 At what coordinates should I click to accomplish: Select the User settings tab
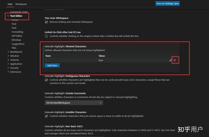tap(10, 4)
